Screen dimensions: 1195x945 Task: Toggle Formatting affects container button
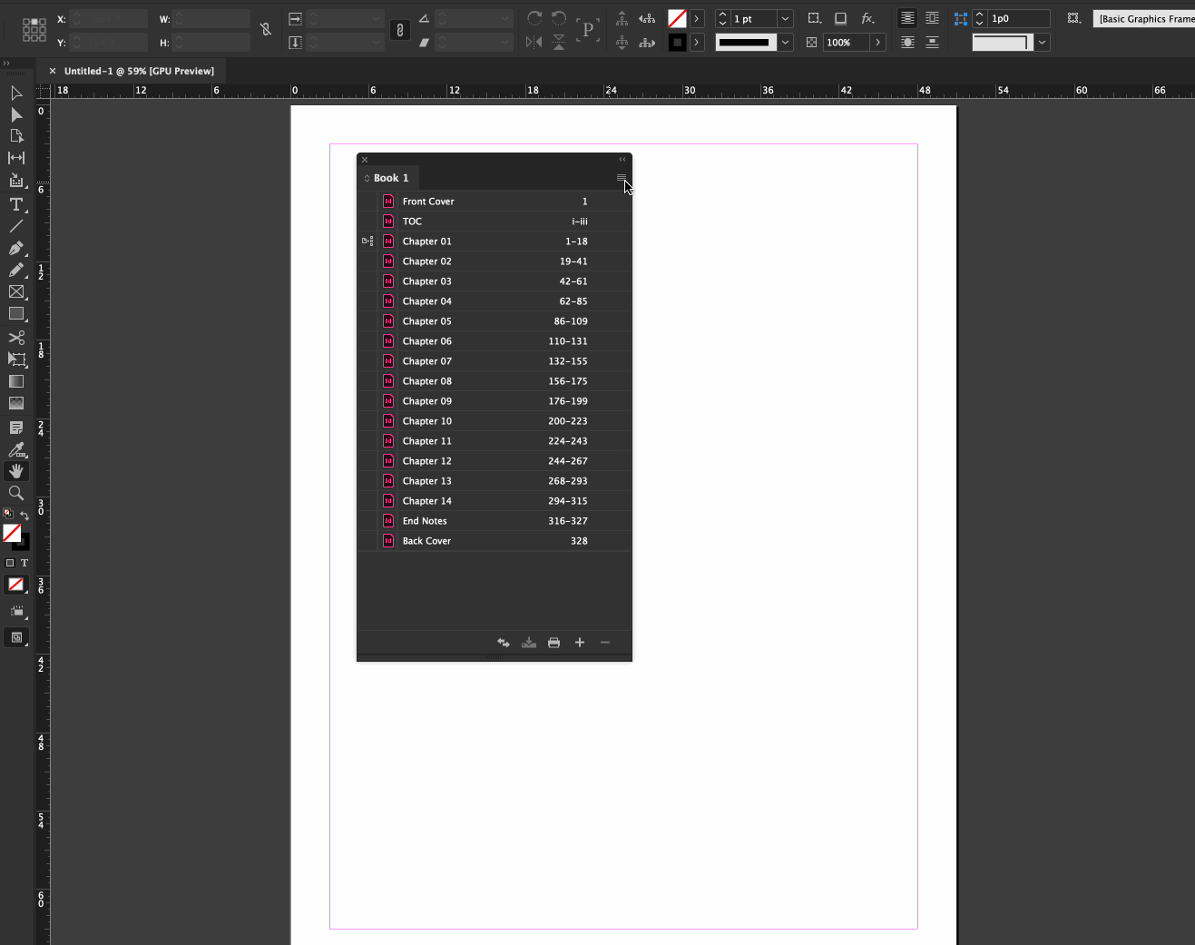point(10,563)
